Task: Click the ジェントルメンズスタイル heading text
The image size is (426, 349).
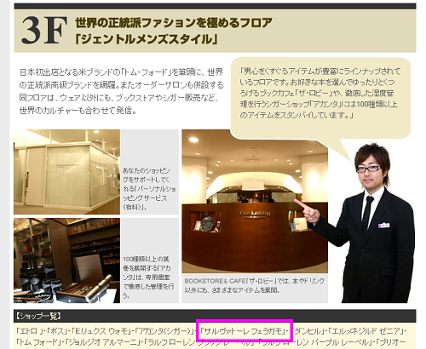Action: coord(147,39)
